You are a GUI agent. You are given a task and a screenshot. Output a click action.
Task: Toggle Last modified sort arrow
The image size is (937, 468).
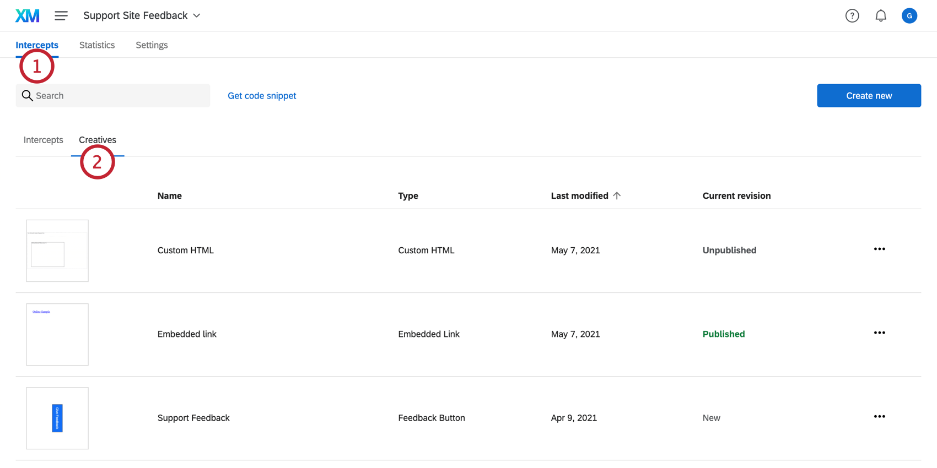617,195
